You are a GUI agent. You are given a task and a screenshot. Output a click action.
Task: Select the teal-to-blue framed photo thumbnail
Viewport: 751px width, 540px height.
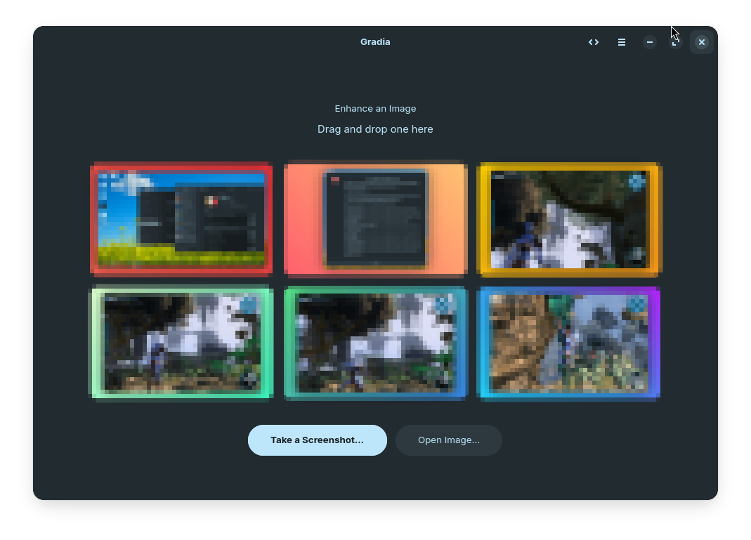375,343
